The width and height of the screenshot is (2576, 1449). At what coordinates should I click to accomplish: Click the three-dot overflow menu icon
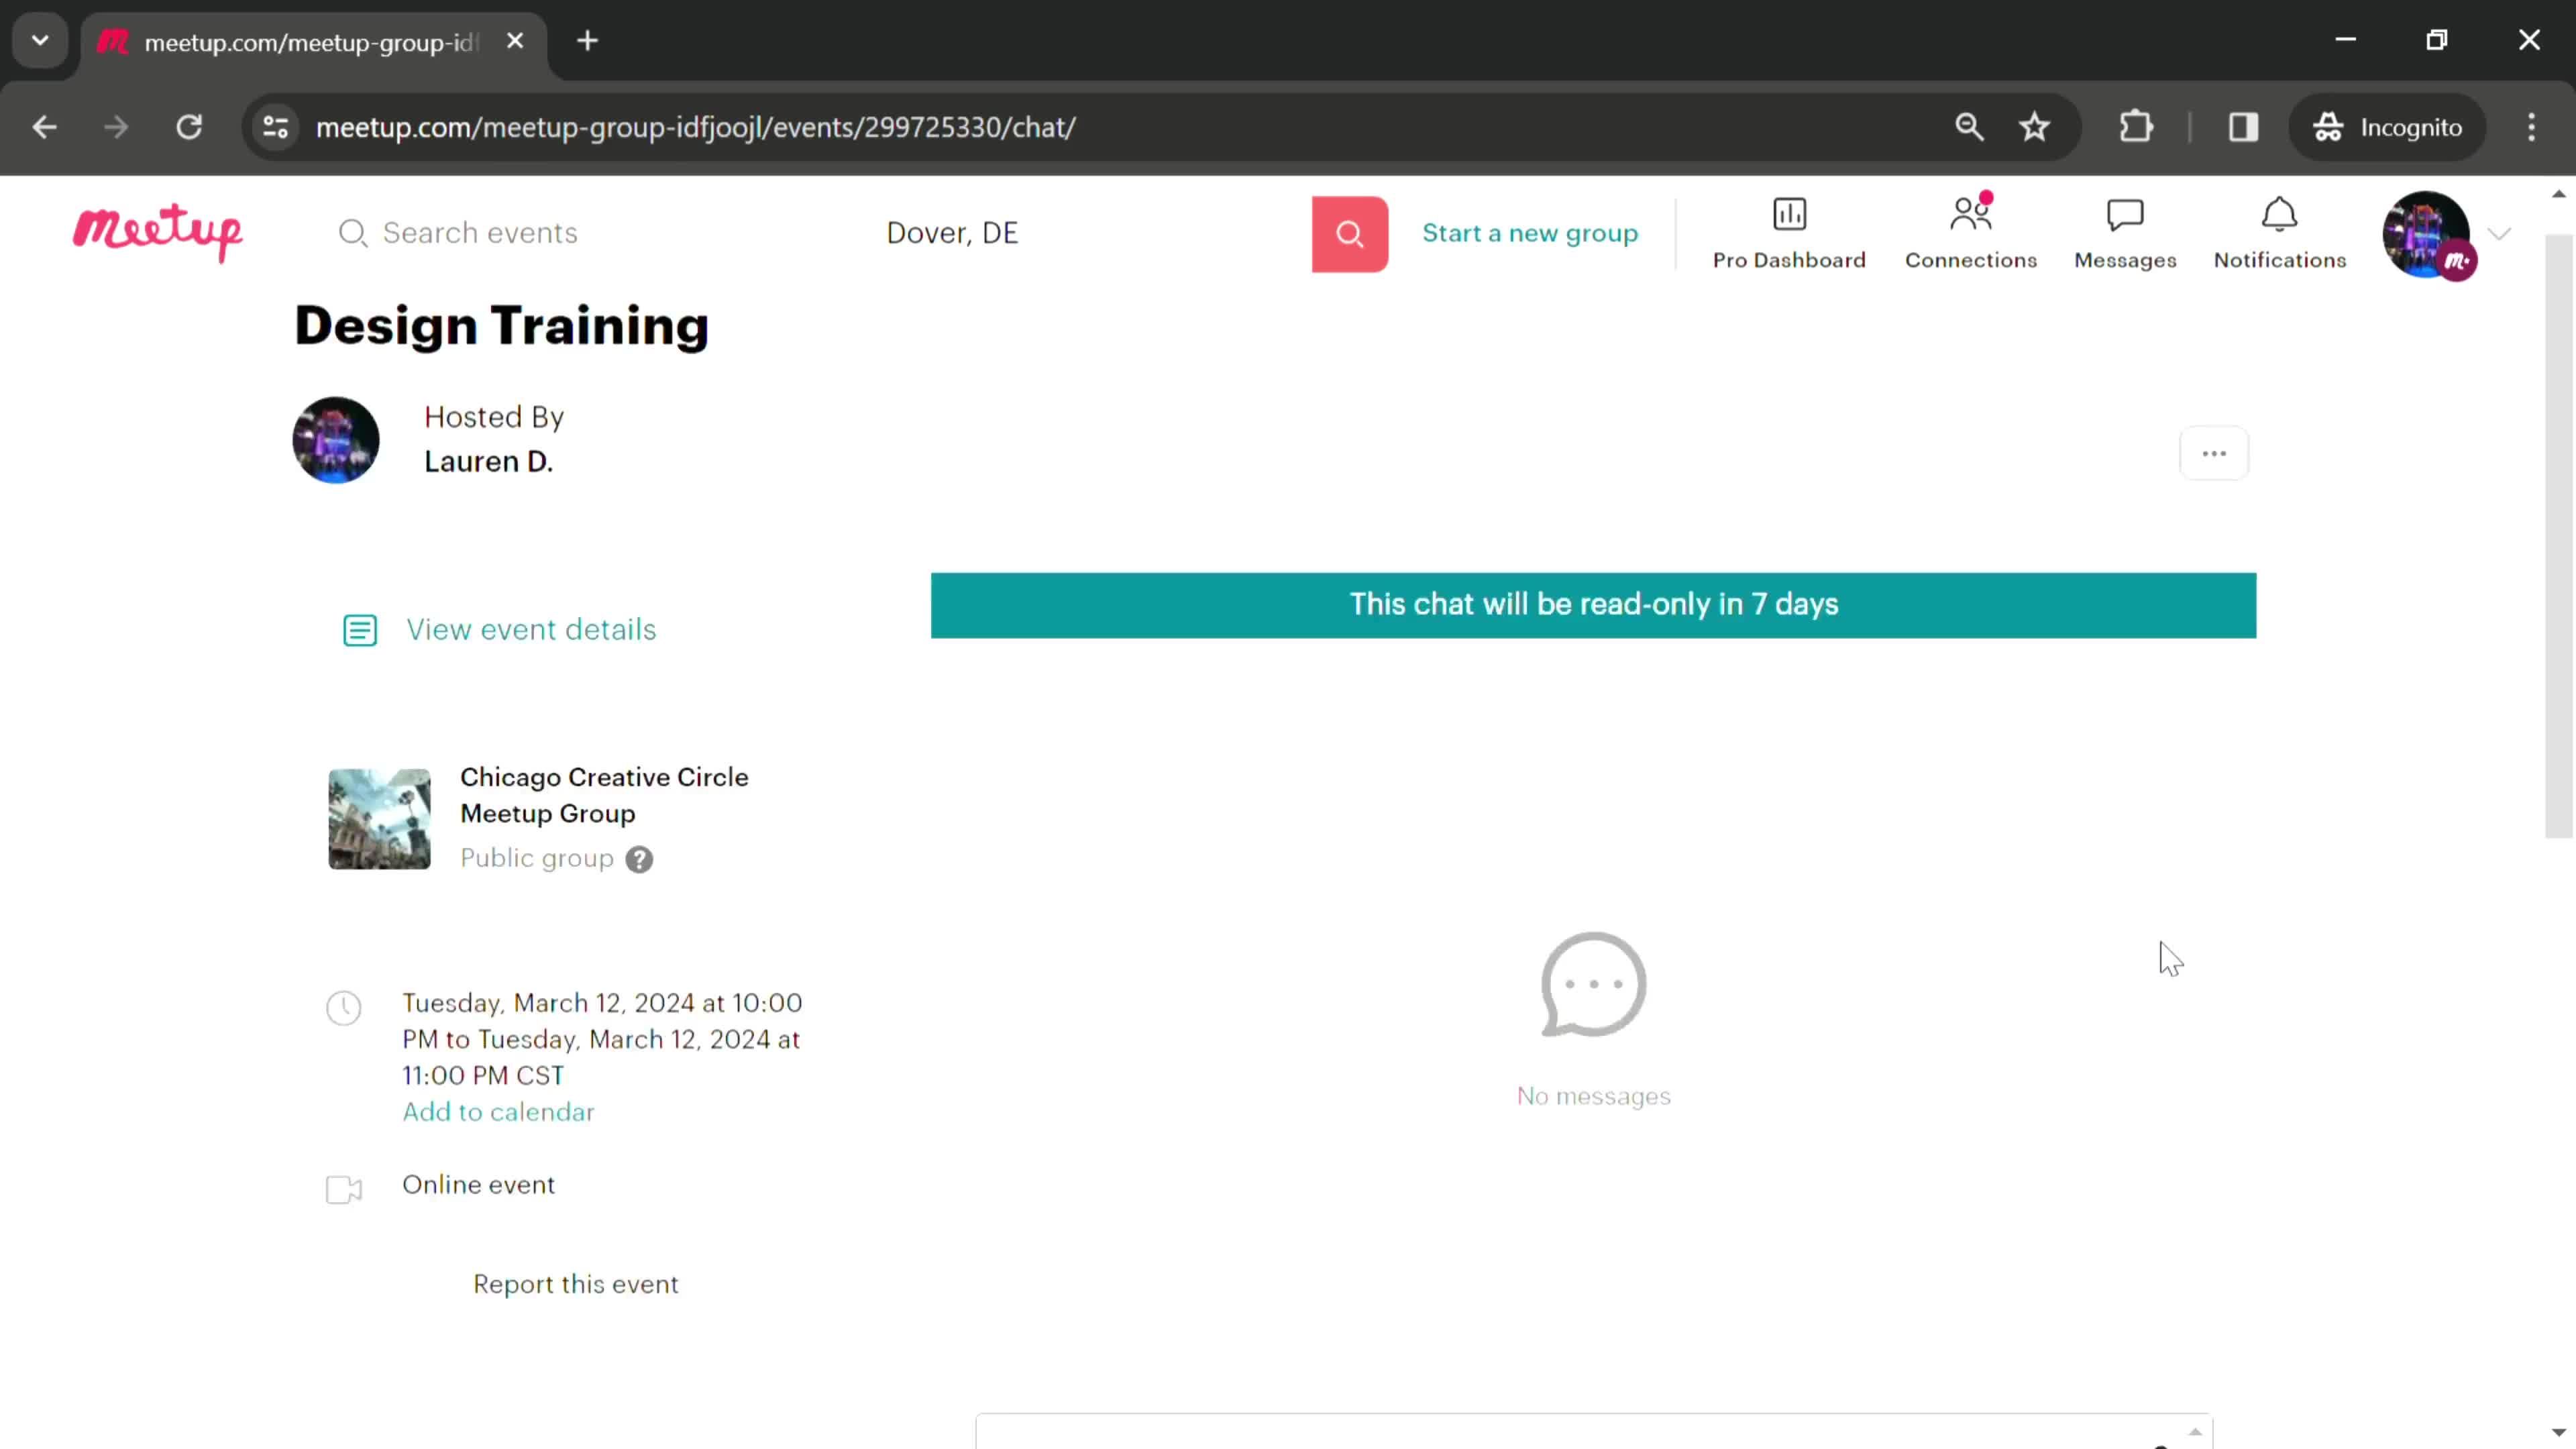2215,453
